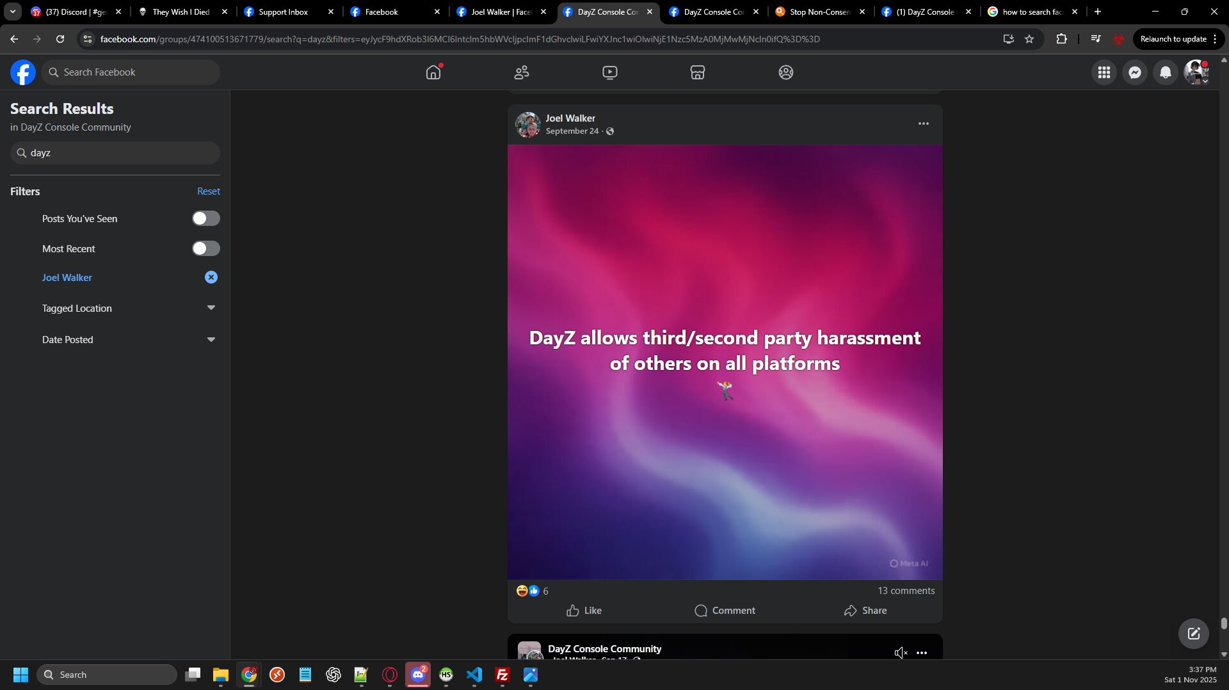Screen dimensions: 1229x690
Task: Reset all search filters
Action: point(209,191)
